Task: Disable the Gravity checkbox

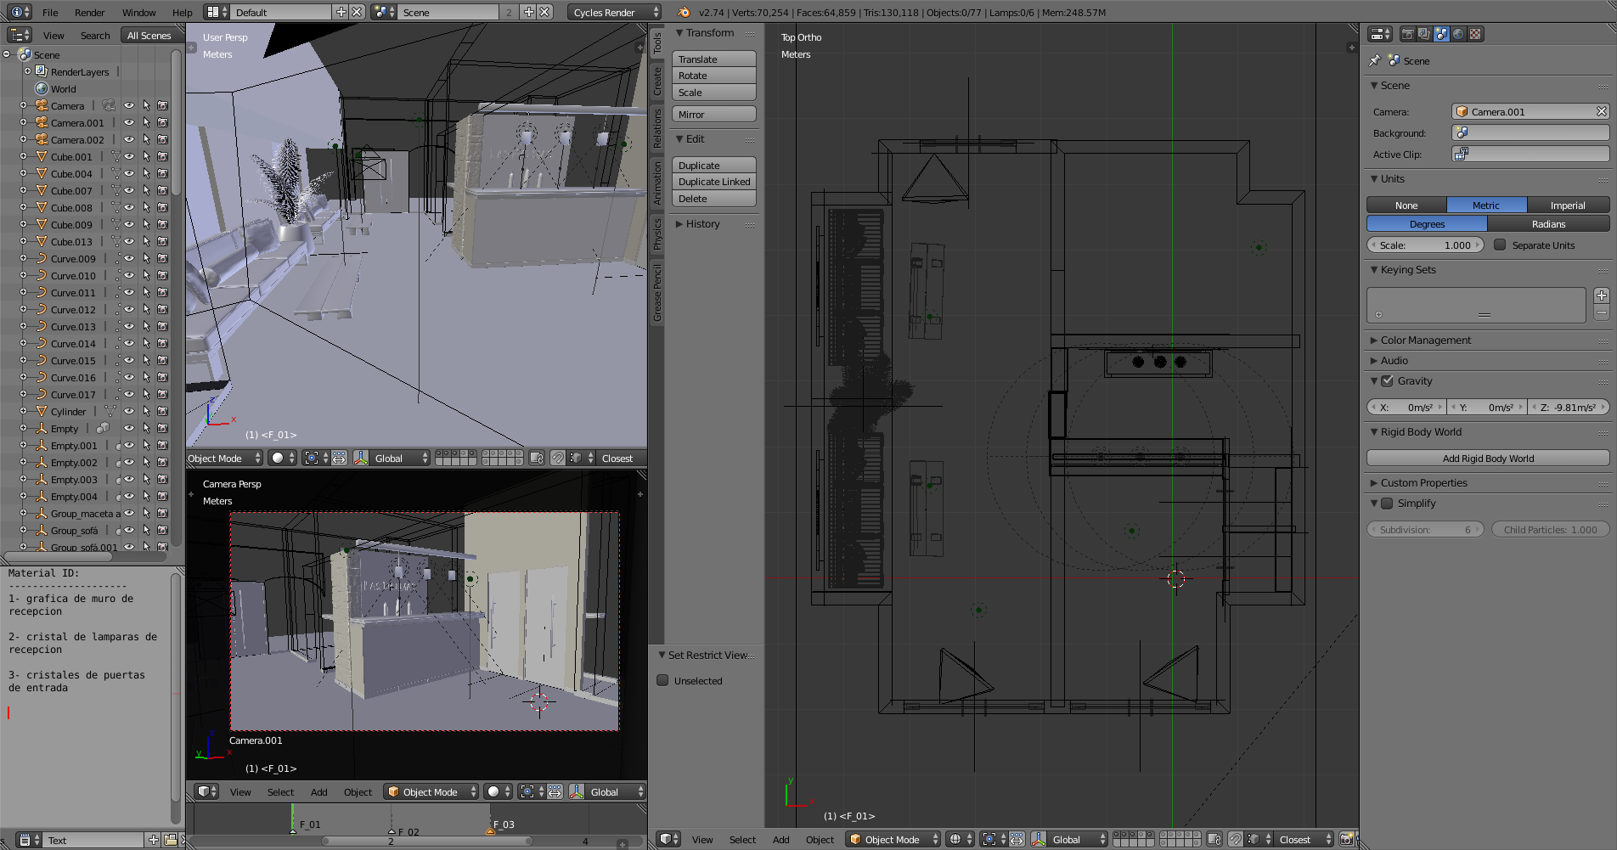Action: (1387, 381)
